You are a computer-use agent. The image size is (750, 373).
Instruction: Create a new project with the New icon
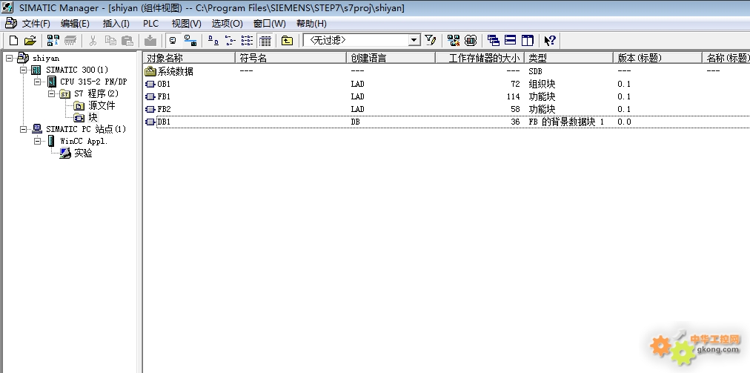coord(14,41)
